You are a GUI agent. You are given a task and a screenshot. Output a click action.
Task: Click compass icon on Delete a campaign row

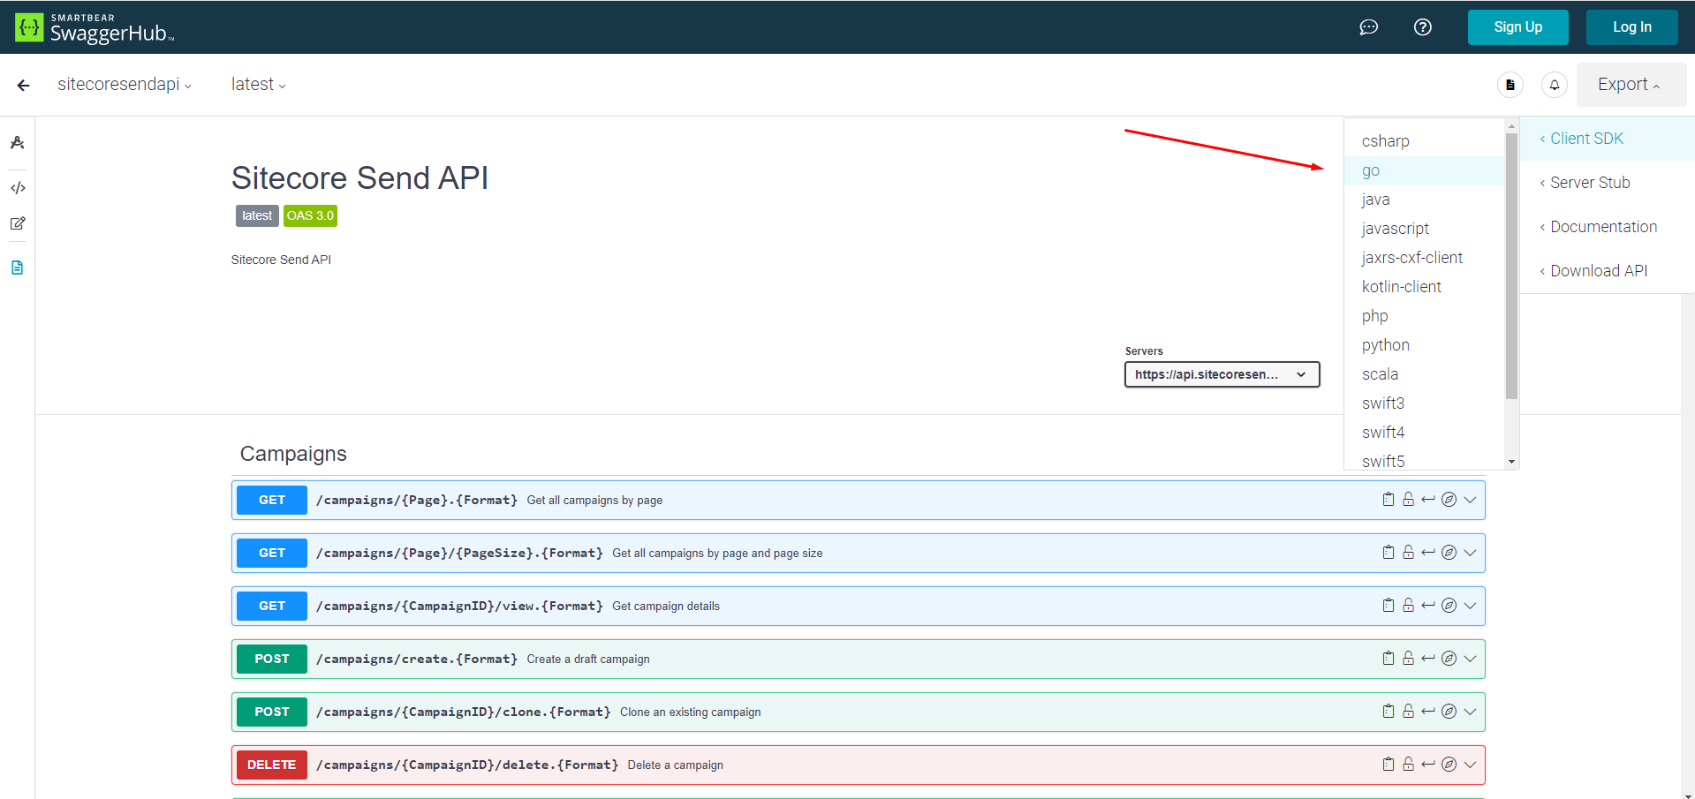pyautogui.click(x=1449, y=765)
